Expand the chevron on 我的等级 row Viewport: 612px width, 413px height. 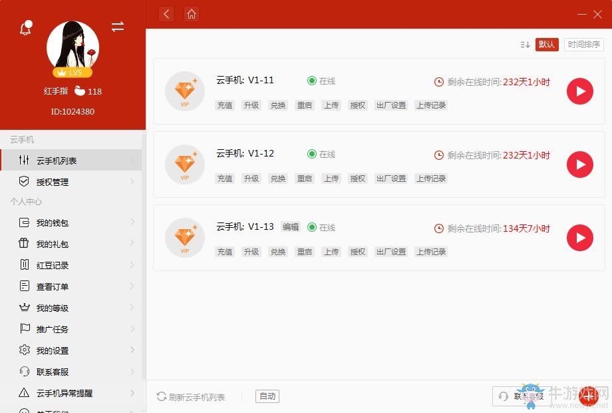[132, 308]
